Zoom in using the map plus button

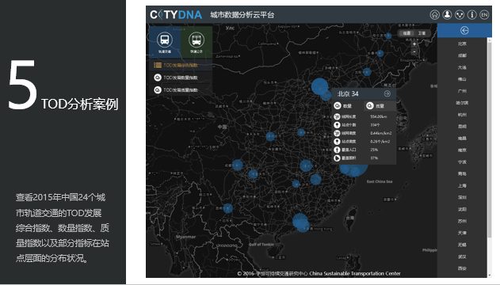(x=414, y=44)
